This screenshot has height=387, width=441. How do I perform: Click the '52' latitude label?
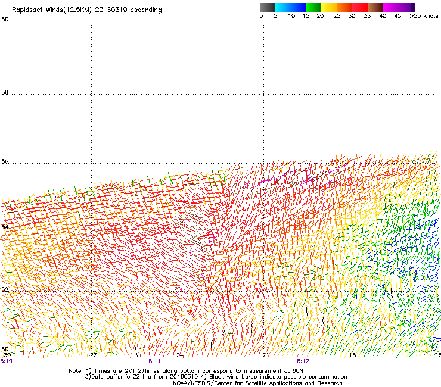[5, 289]
